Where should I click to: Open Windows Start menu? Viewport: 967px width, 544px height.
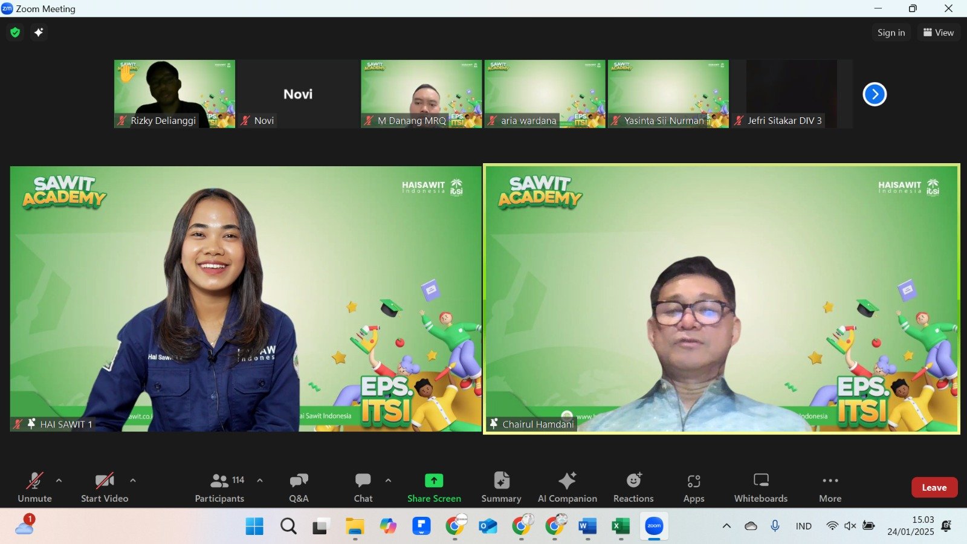(x=254, y=526)
